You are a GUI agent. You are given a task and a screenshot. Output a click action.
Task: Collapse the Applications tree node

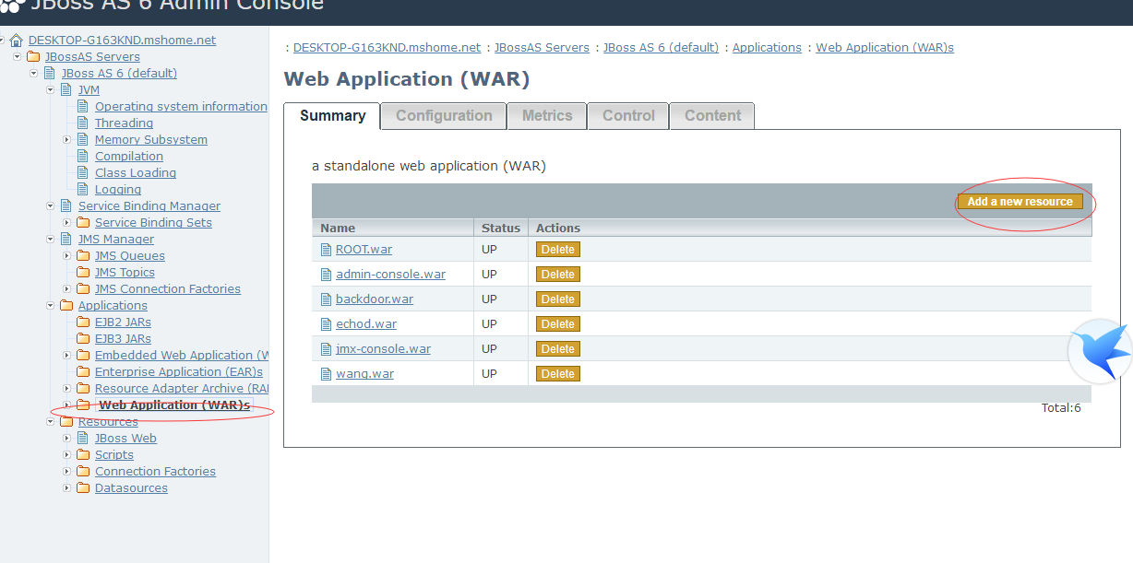click(x=51, y=306)
